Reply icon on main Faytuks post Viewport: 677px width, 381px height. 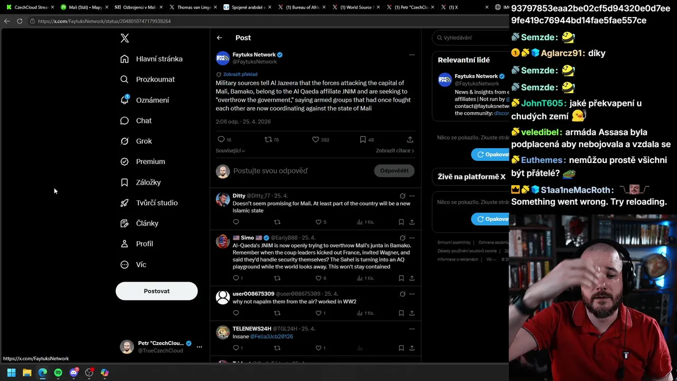click(221, 139)
